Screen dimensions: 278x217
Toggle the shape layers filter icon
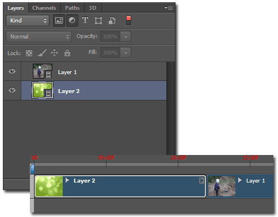click(x=98, y=21)
